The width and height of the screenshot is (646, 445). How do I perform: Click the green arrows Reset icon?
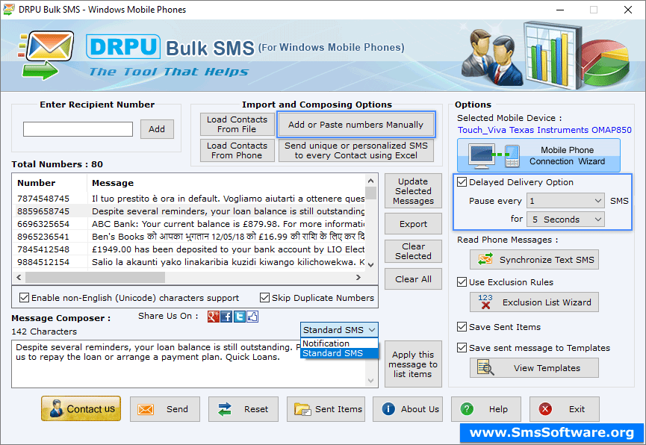pyautogui.click(x=225, y=409)
